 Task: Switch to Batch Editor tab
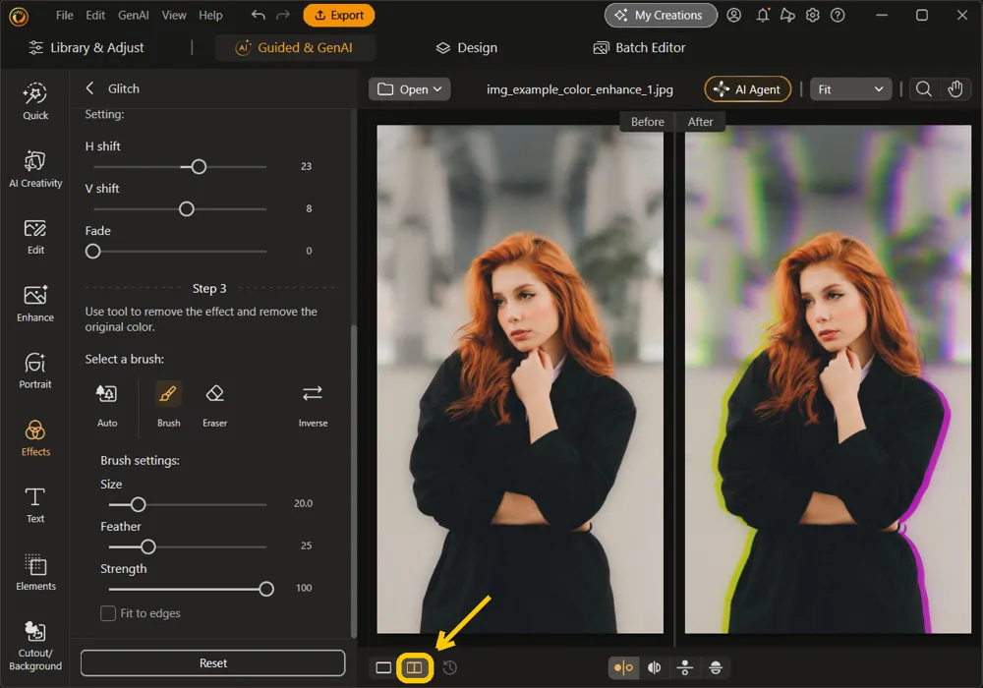640,47
